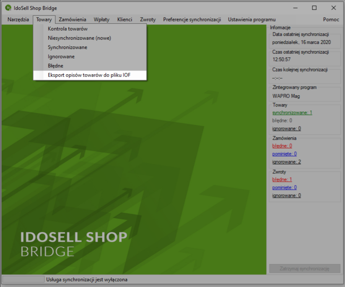Select Niesynchronizowane (nowe) entry
Viewport: 345px width, 287px height.
click(x=90, y=38)
